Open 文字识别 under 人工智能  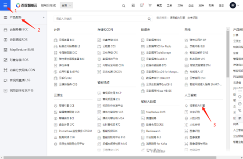point(195,112)
